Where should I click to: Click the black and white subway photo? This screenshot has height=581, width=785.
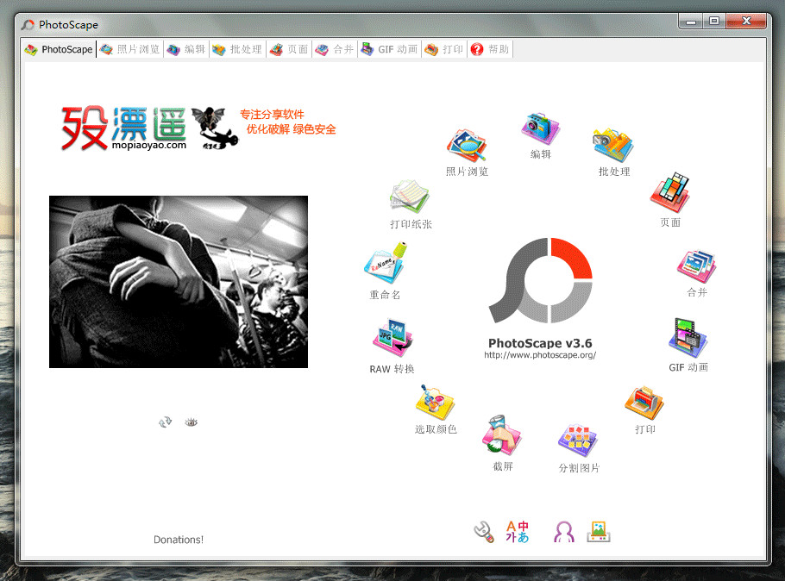point(179,282)
